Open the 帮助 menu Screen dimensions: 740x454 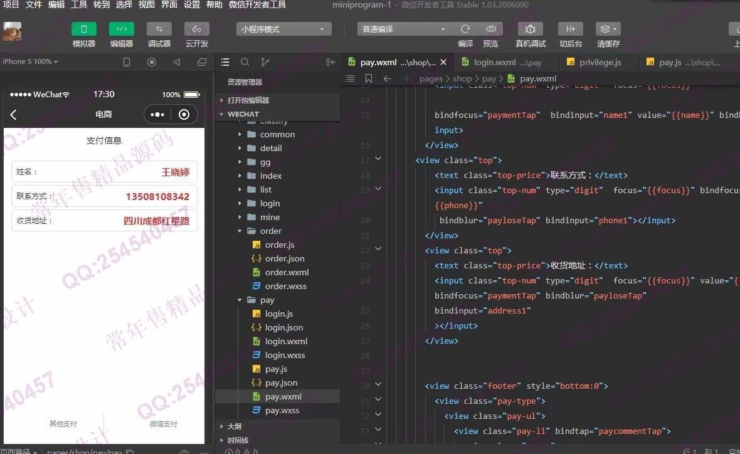[214, 5]
